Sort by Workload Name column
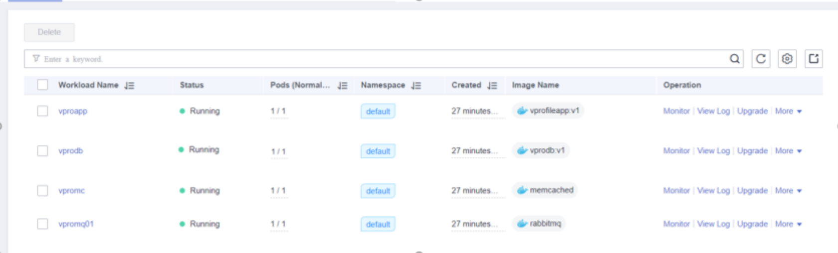 tap(129, 86)
